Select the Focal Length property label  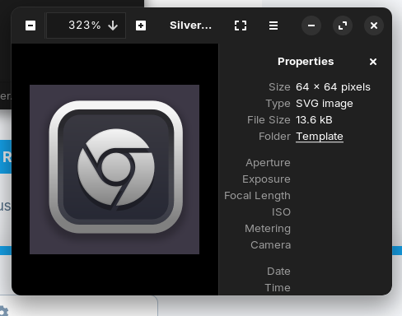point(257,196)
